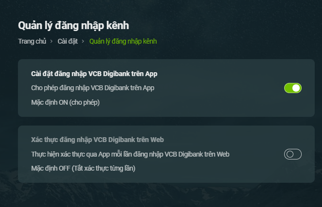
Task: Click the 'Mặc định ON (cho phép)' text
Action: point(65,102)
